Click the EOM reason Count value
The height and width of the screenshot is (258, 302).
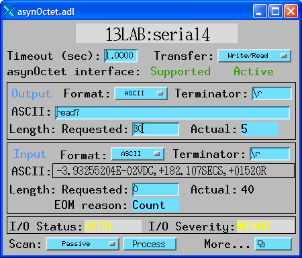(x=156, y=205)
